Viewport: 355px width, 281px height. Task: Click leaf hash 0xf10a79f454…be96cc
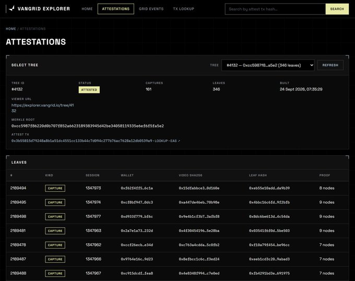click(269, 245)
